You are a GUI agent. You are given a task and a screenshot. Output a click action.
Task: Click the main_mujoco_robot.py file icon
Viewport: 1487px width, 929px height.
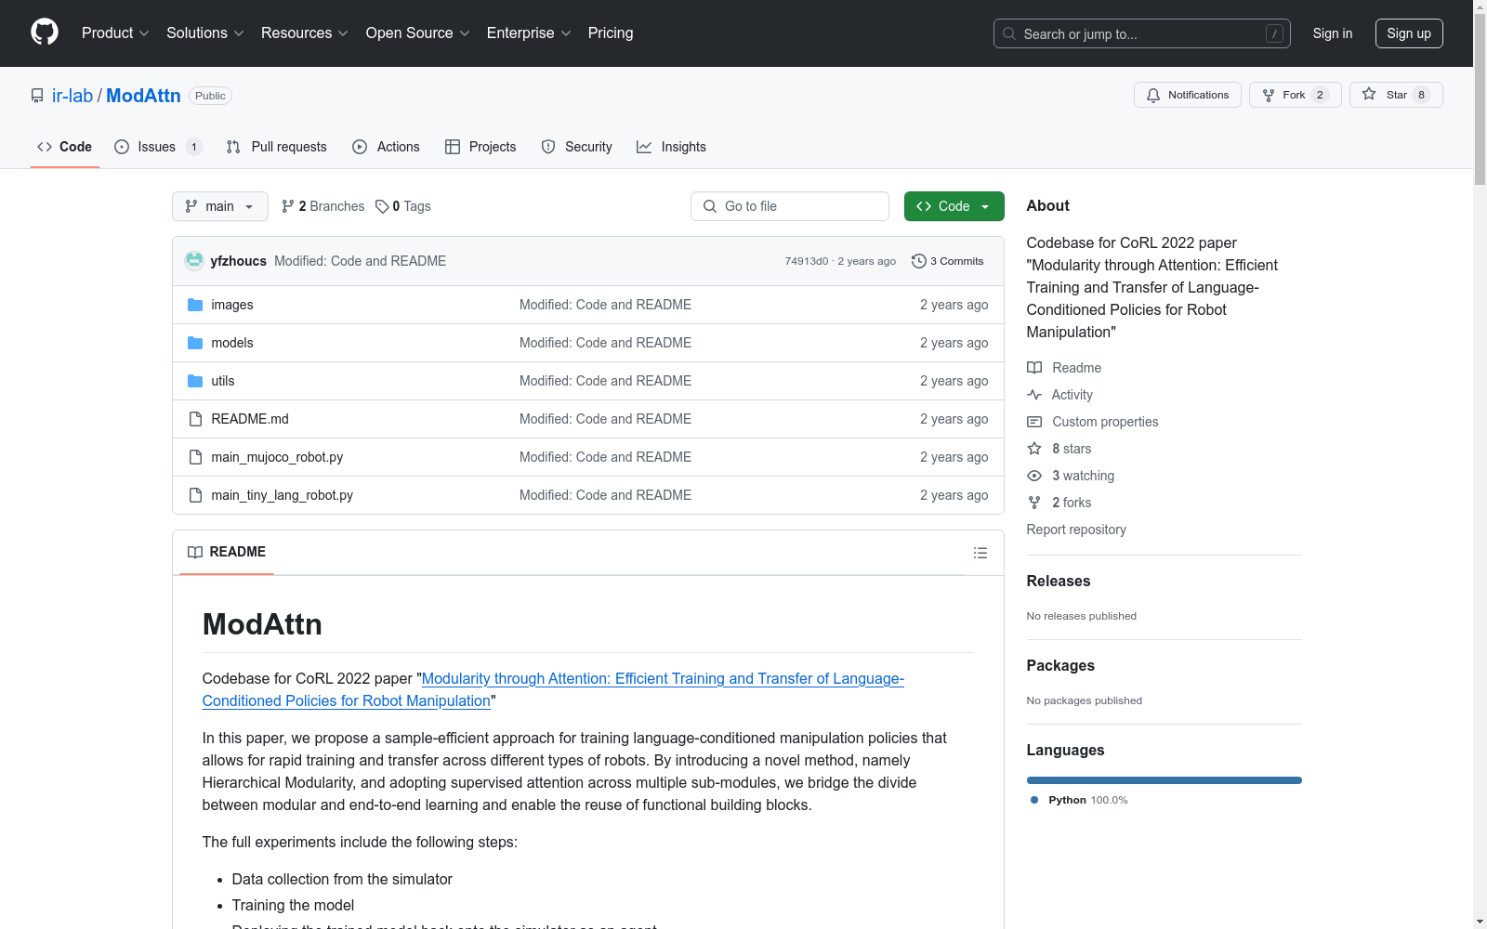point(195,457)
